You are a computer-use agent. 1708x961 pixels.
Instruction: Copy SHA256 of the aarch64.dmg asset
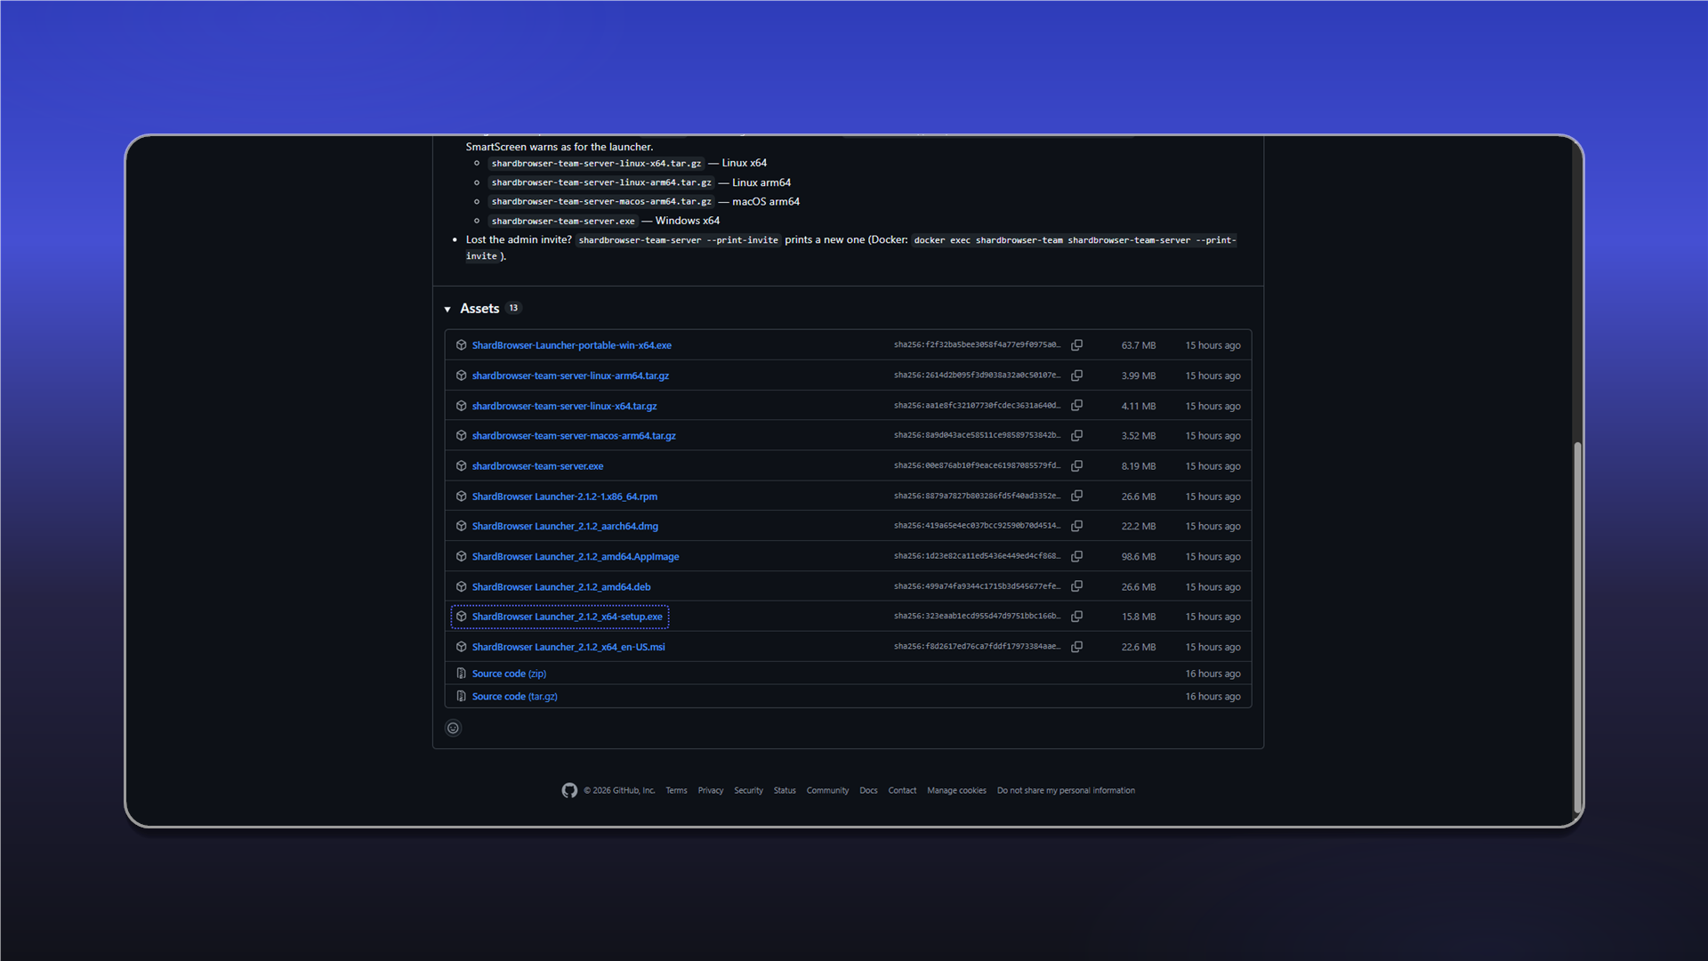[x=1076, y=526]
